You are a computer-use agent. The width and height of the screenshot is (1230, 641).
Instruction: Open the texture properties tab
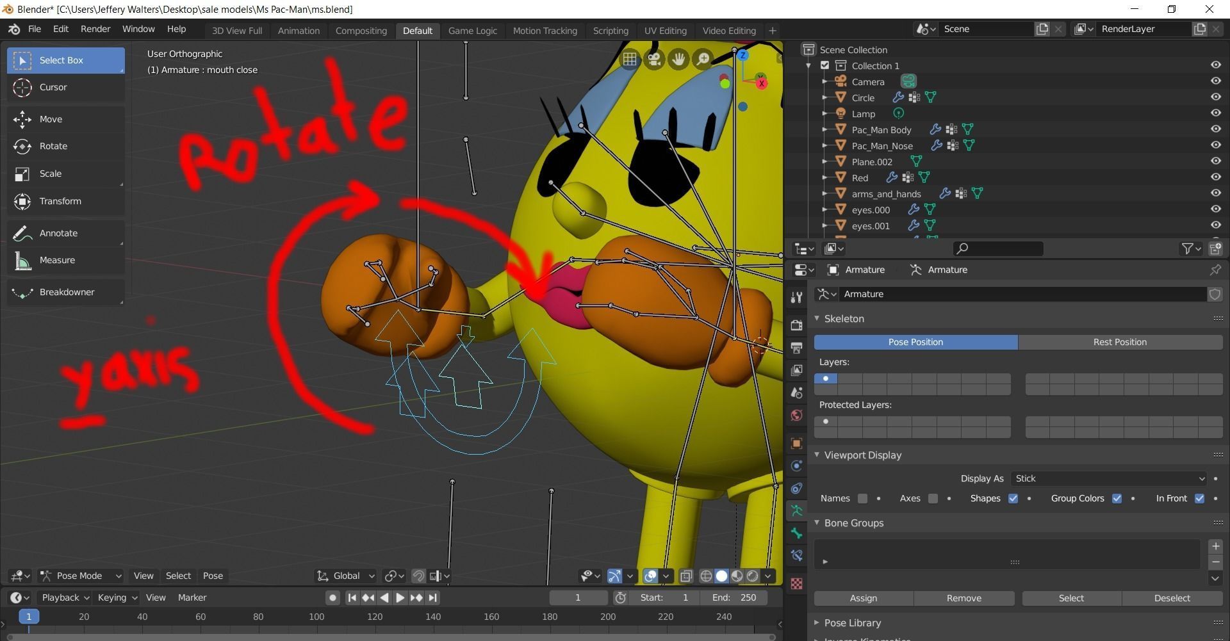click(x=796, y=583)
